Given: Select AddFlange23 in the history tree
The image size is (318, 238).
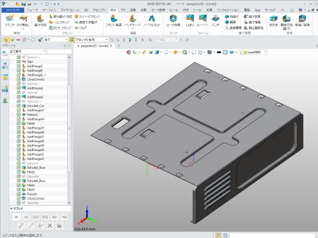Looking at the screenshot, I should point(35,110).
